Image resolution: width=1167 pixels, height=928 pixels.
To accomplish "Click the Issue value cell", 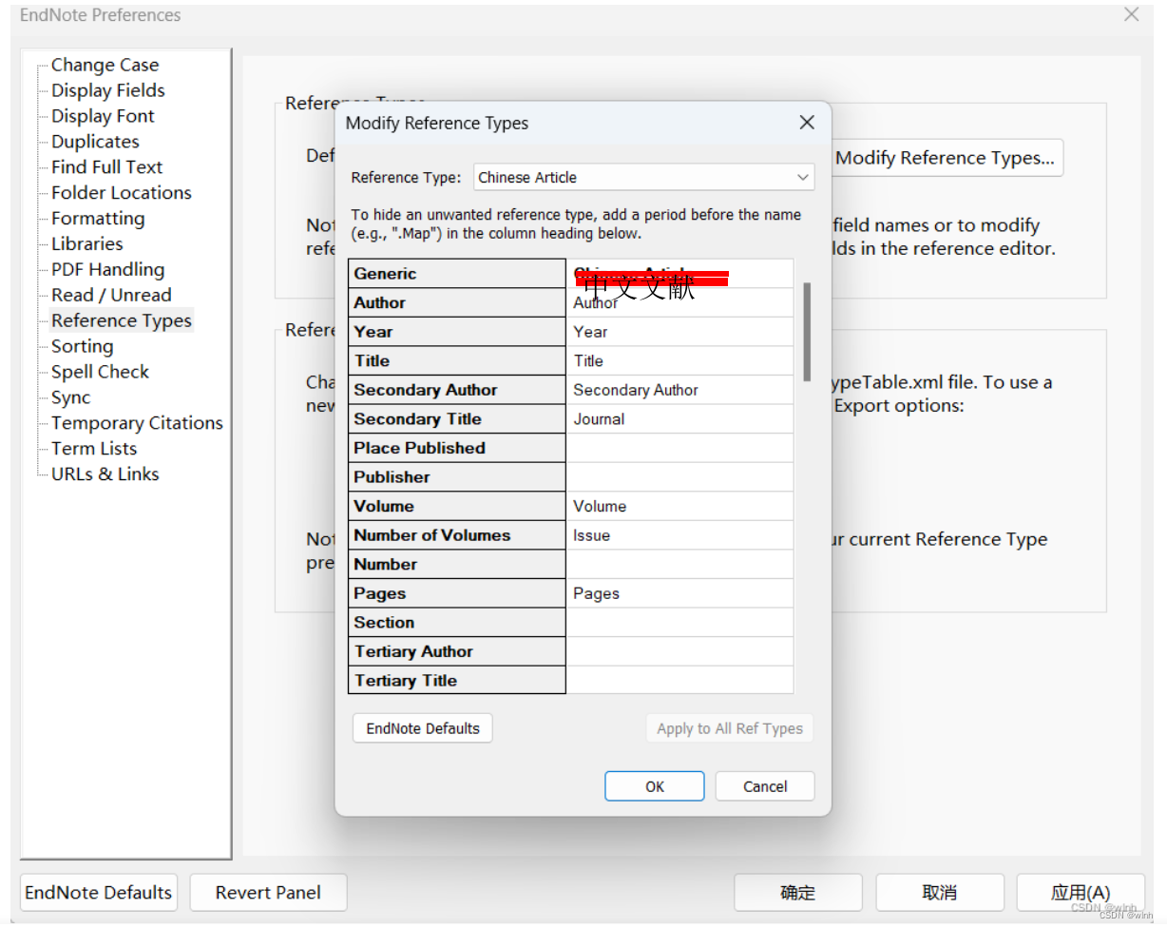I will point(680,535).
